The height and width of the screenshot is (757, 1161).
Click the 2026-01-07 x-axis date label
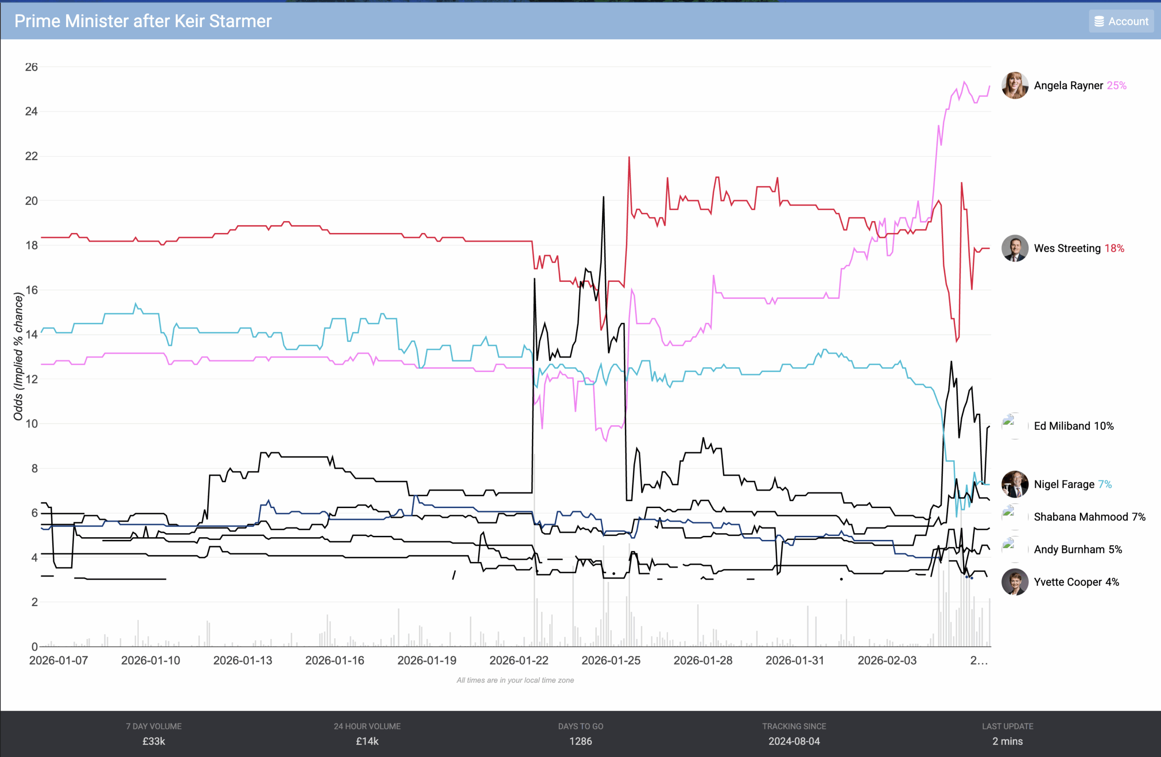59,660
